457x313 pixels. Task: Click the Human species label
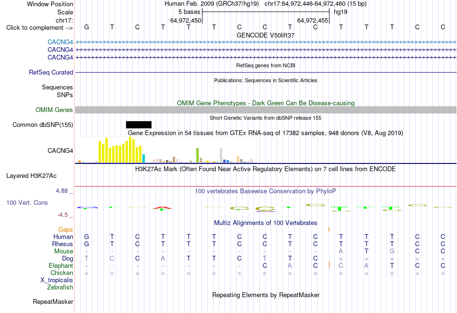[63, 237]
